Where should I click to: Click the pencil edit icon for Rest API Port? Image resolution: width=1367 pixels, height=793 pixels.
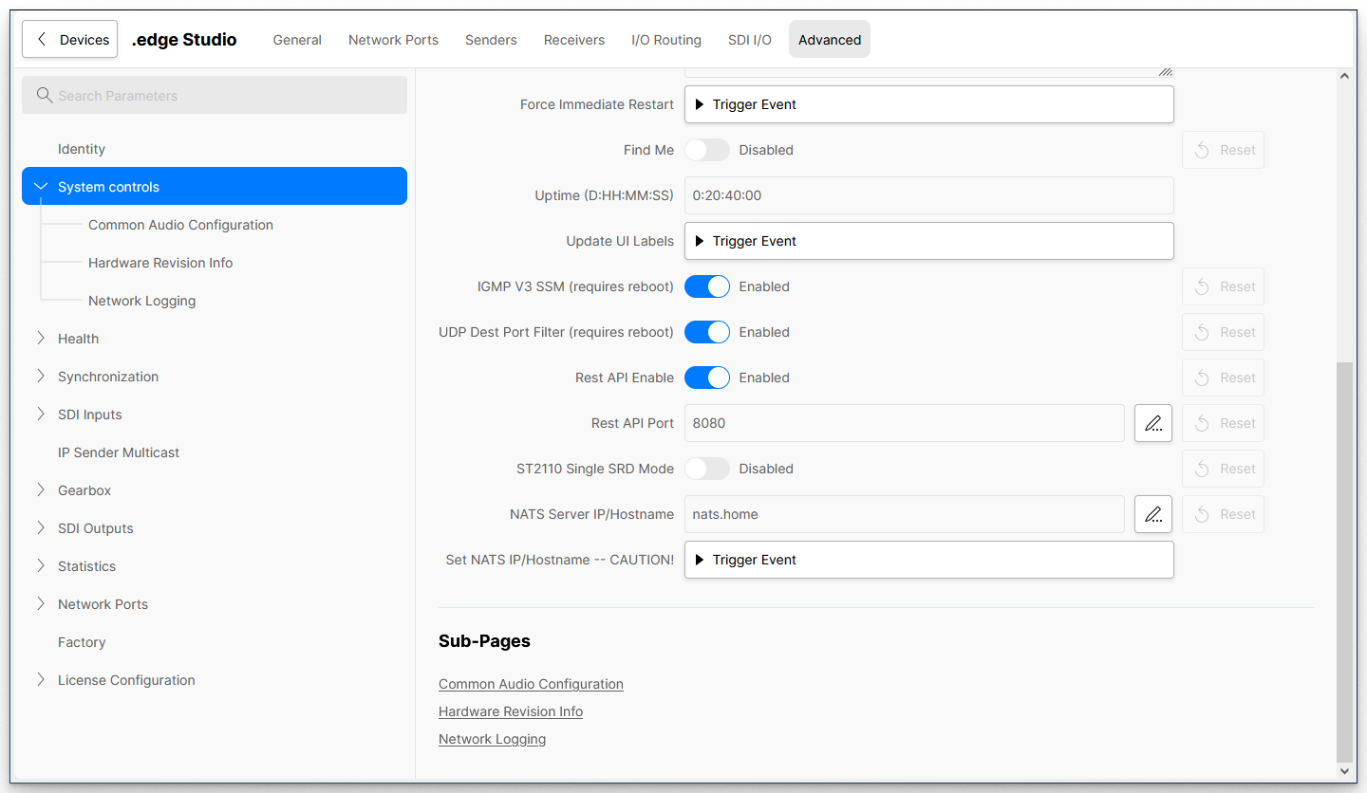pyautogui.click(x=1152, y=423)
